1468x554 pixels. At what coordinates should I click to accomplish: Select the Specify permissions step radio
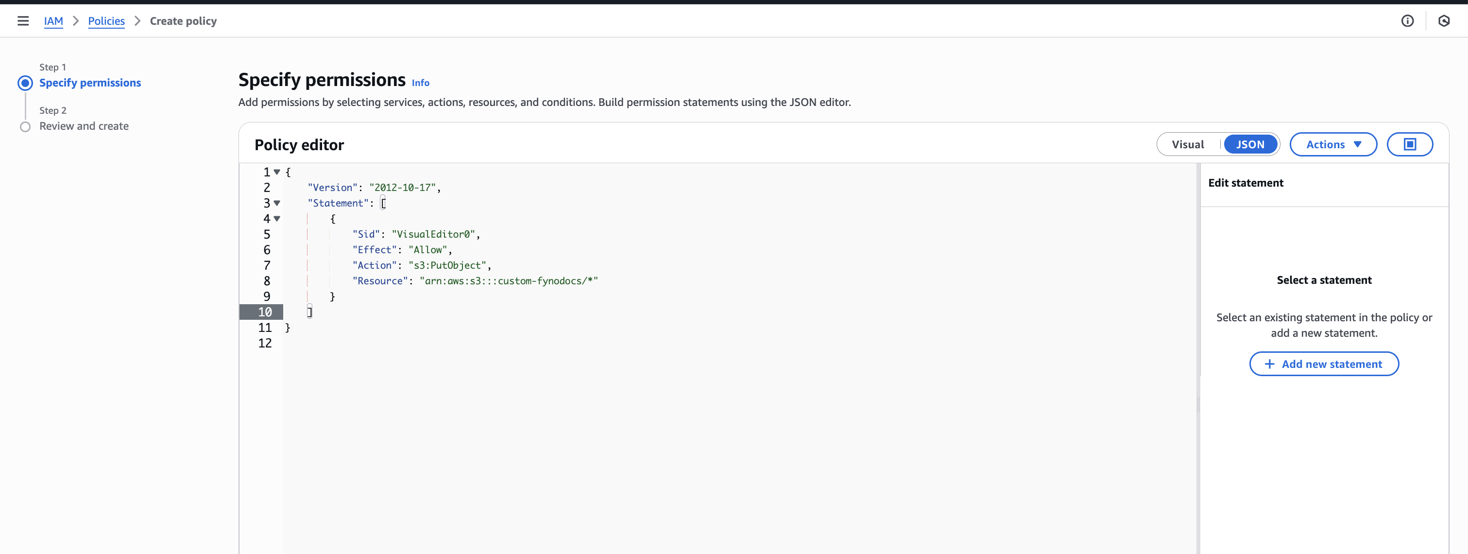click(25, 83)
